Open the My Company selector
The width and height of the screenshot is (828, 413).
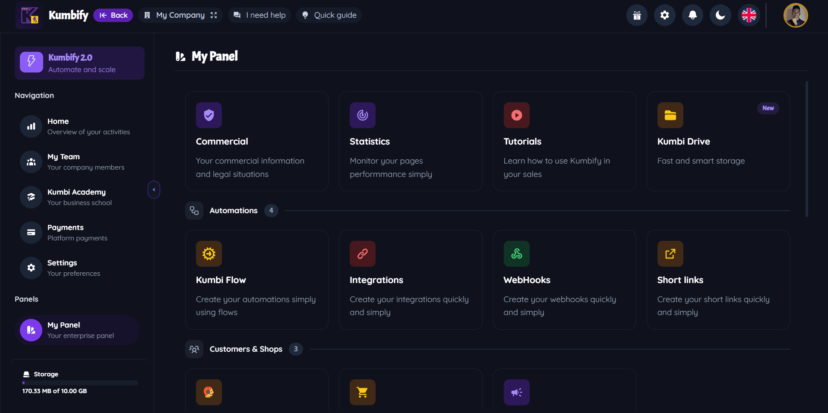[180, 15]
